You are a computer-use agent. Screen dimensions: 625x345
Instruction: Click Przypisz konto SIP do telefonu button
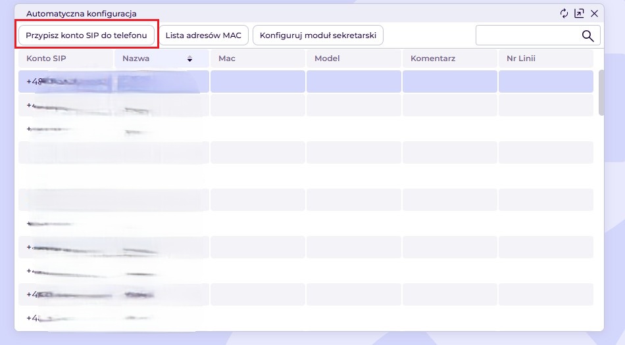86,35
